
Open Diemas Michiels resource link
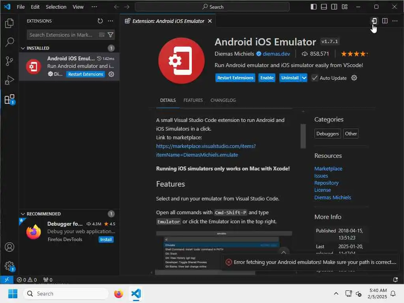[333, 197]
